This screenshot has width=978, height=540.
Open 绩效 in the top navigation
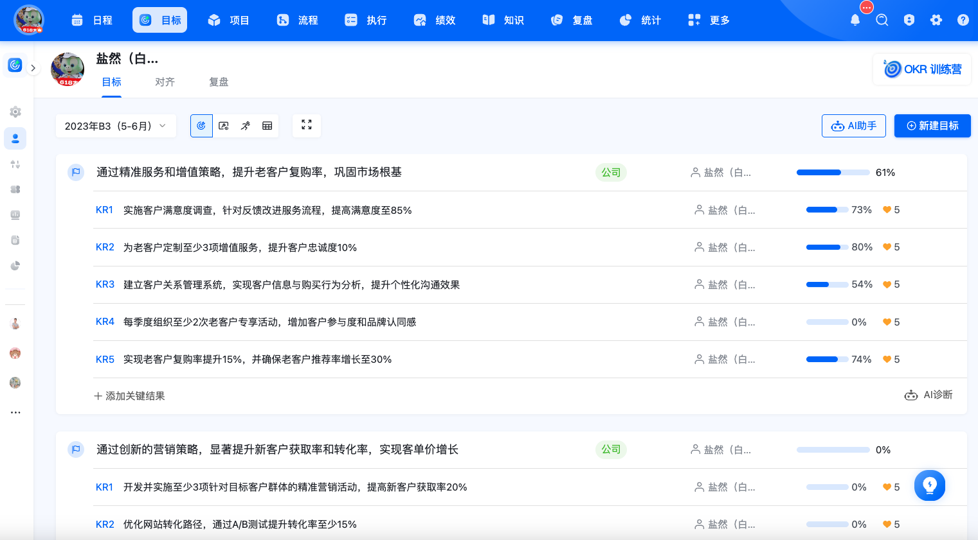click(x=435, y=20)
